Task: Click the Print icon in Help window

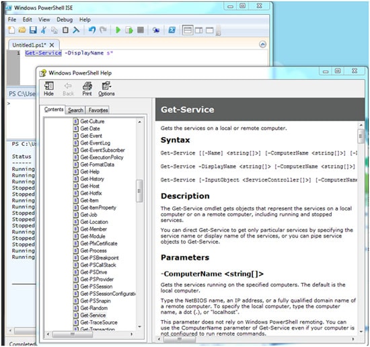Action: pyautogui.click(x=87, y=89)
